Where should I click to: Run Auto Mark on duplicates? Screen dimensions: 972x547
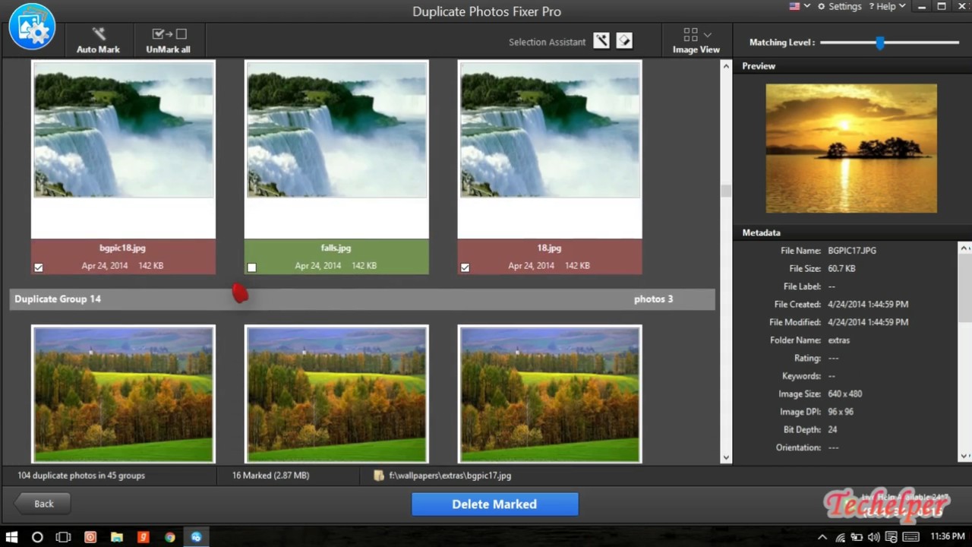pyautogui.click(x=98, y=41)
